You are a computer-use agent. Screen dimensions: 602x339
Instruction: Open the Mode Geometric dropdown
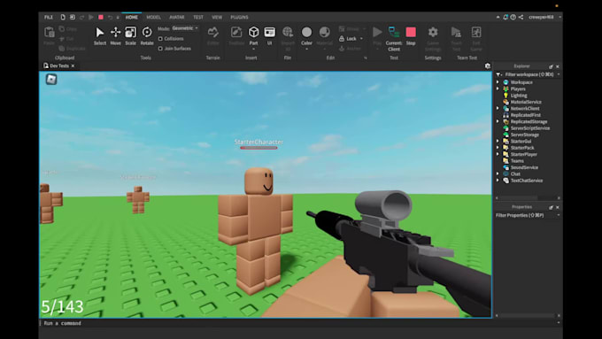185,28
